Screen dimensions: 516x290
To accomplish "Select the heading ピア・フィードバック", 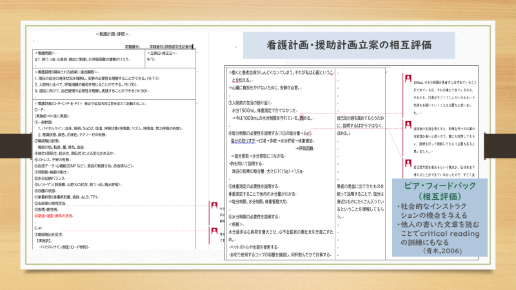I will [440, 186].
